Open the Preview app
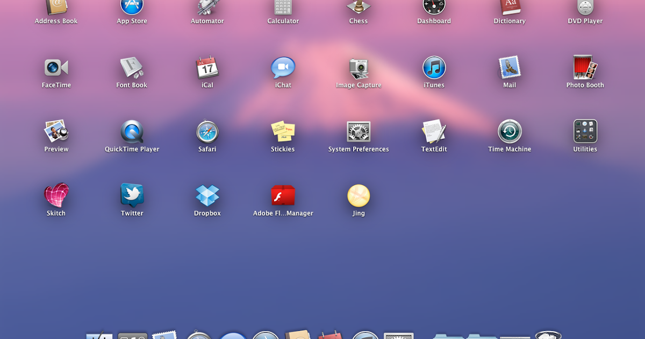Screen dimensions: 645x339 coord(56,132)
